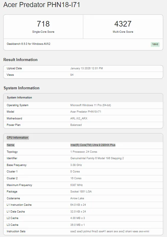
Task: Click the Multi-Core Score label
Action: pos(123,32)
